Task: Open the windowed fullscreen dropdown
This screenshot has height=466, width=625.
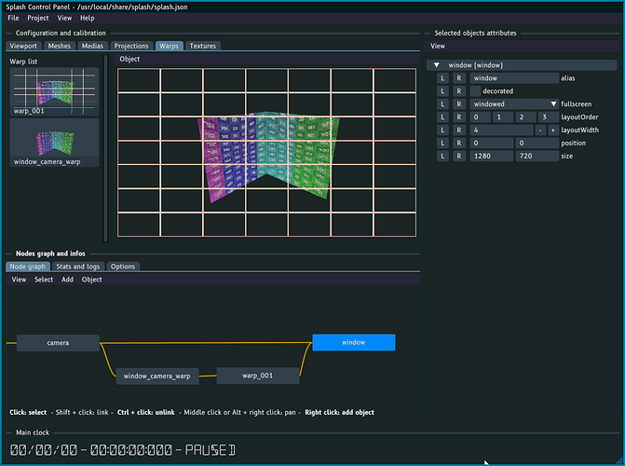Action: tap(514, 104)
